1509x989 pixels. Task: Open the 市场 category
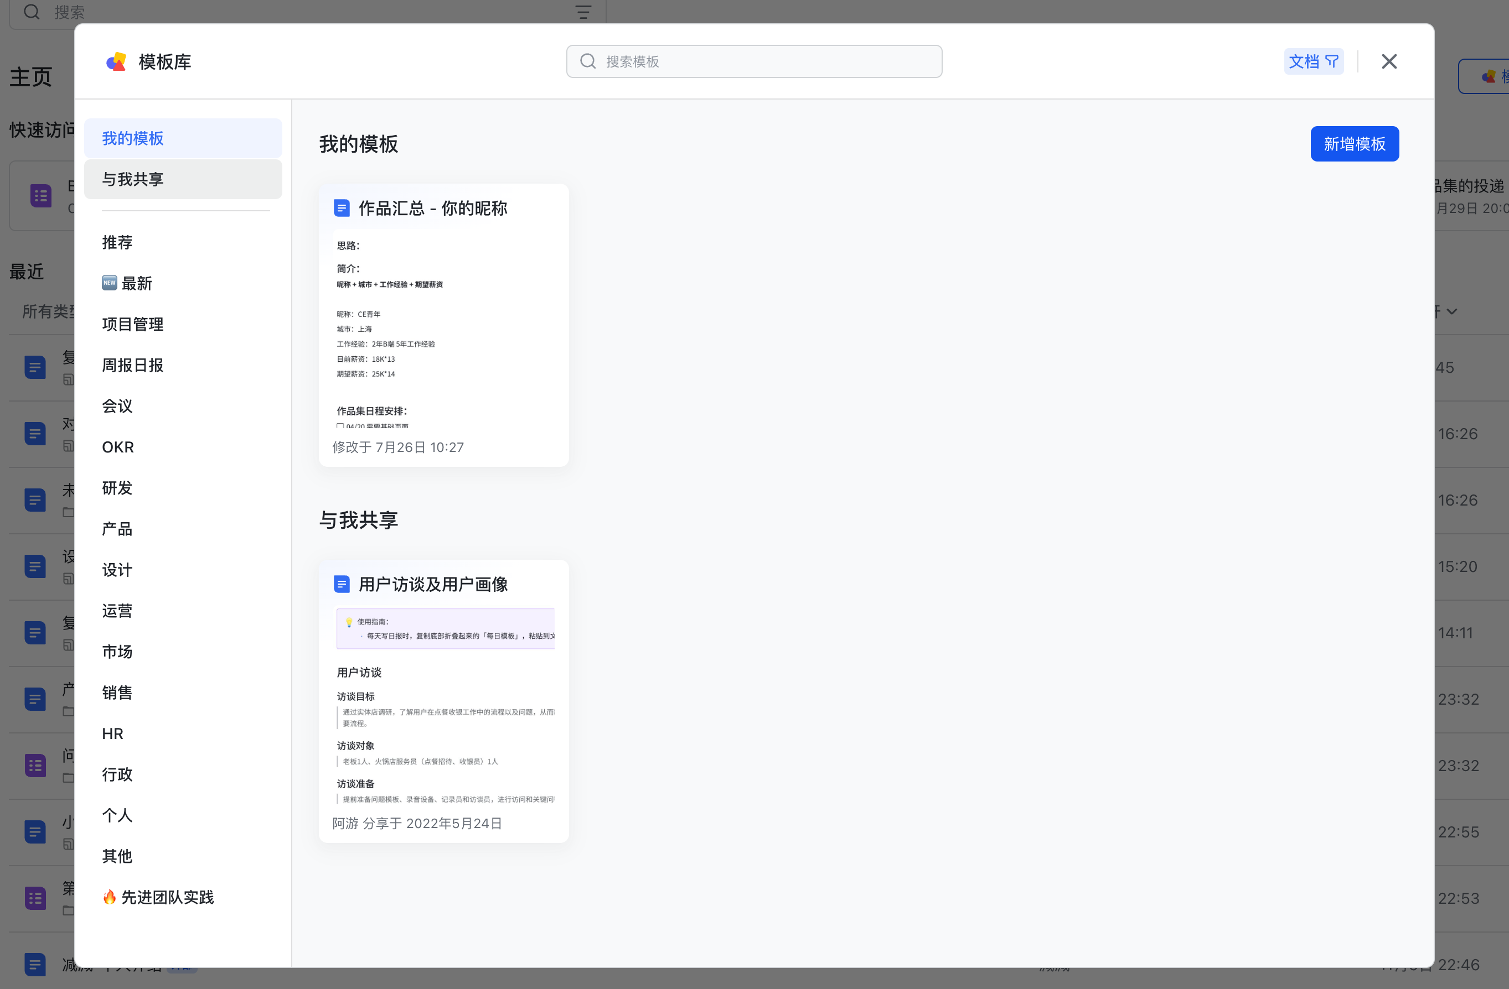(x=183, y=652)
